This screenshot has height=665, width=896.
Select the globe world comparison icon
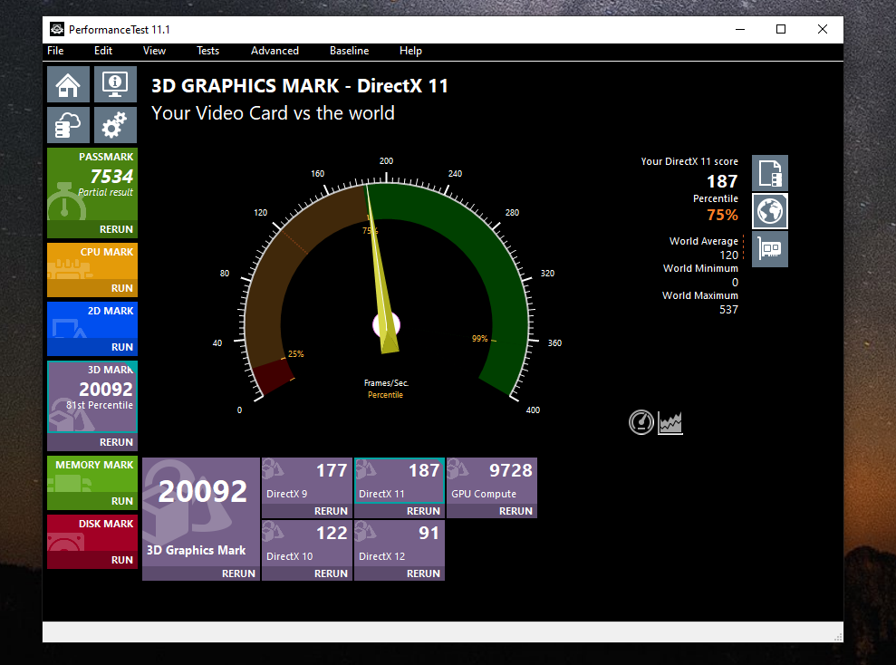point(770,211)
